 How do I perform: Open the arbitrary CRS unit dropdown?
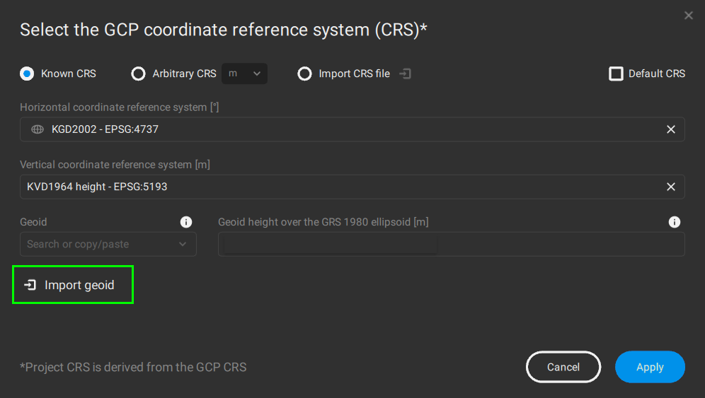click(x=245, y=74)
